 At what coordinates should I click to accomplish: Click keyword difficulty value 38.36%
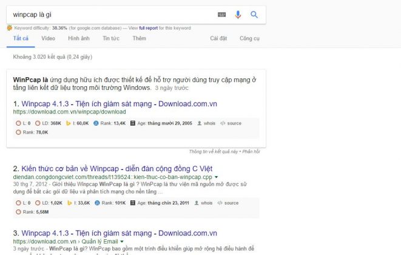pyautogui.click(x=59, y=28)
